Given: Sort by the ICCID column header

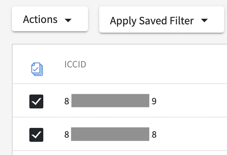Looking at the screenshot, I should (x=75, y=64).
